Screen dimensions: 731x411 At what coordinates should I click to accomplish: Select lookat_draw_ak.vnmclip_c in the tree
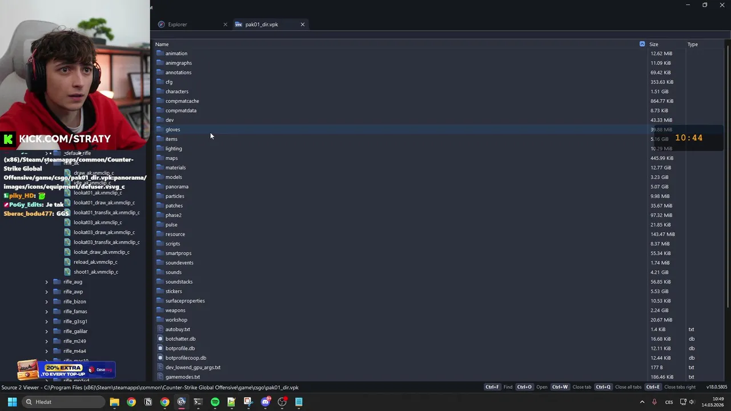tap(101, 252)
